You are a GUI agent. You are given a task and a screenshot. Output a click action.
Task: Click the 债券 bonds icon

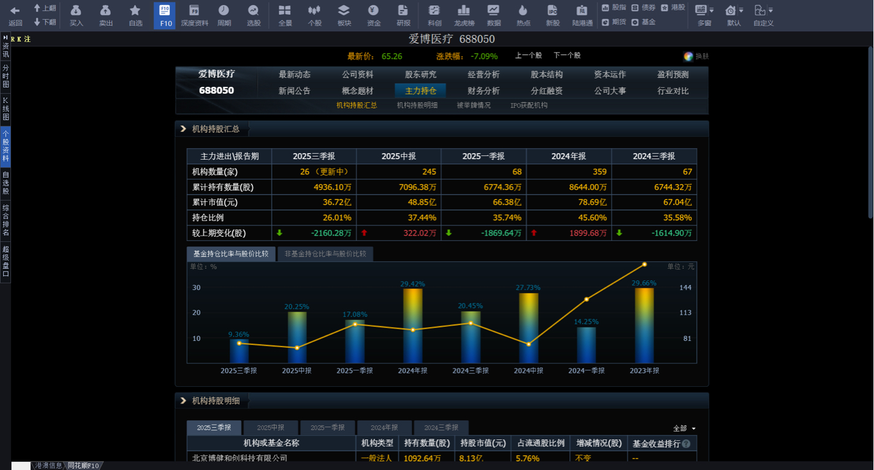coord(635,7)
